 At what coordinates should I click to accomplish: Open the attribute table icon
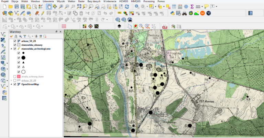click(x=174, y=7)
